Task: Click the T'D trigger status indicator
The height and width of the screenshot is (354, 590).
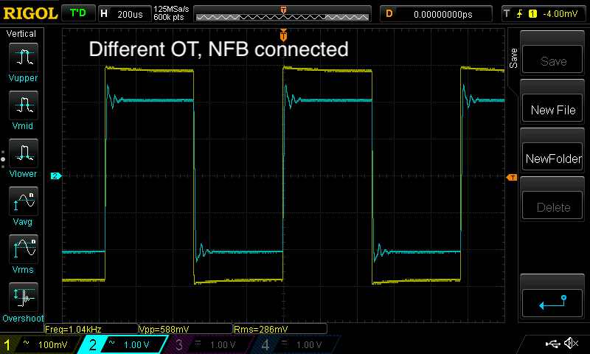Action: coord(78,13)
